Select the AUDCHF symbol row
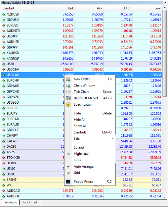Screen dimensions: 168x207 tap(82, 196)
